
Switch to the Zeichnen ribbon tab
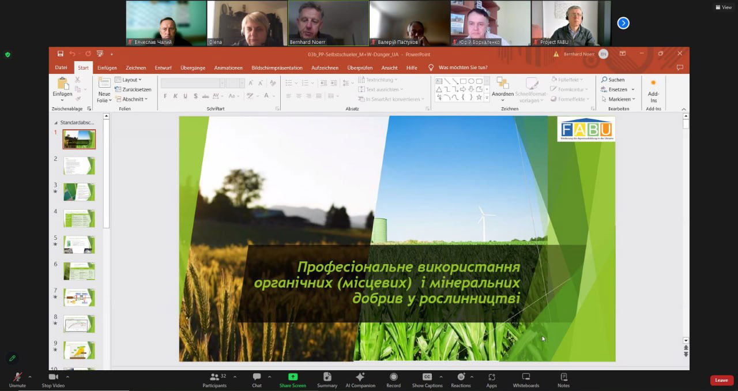[x=136, y=67]
